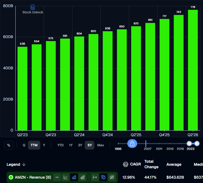Click the Q4'24 x-axis label
Viewport: 203px width, 183px height.
point(108,135)
